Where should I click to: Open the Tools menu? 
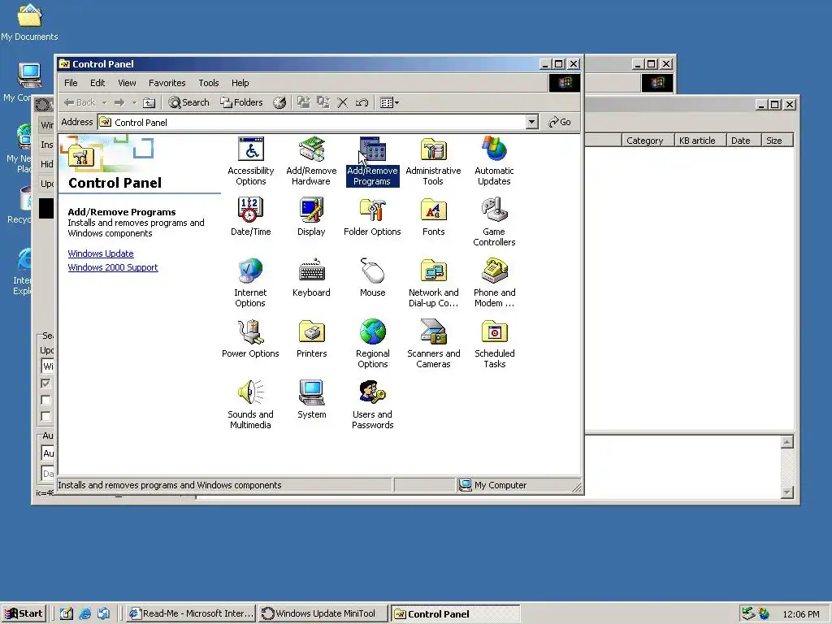(x=209, y=83)
